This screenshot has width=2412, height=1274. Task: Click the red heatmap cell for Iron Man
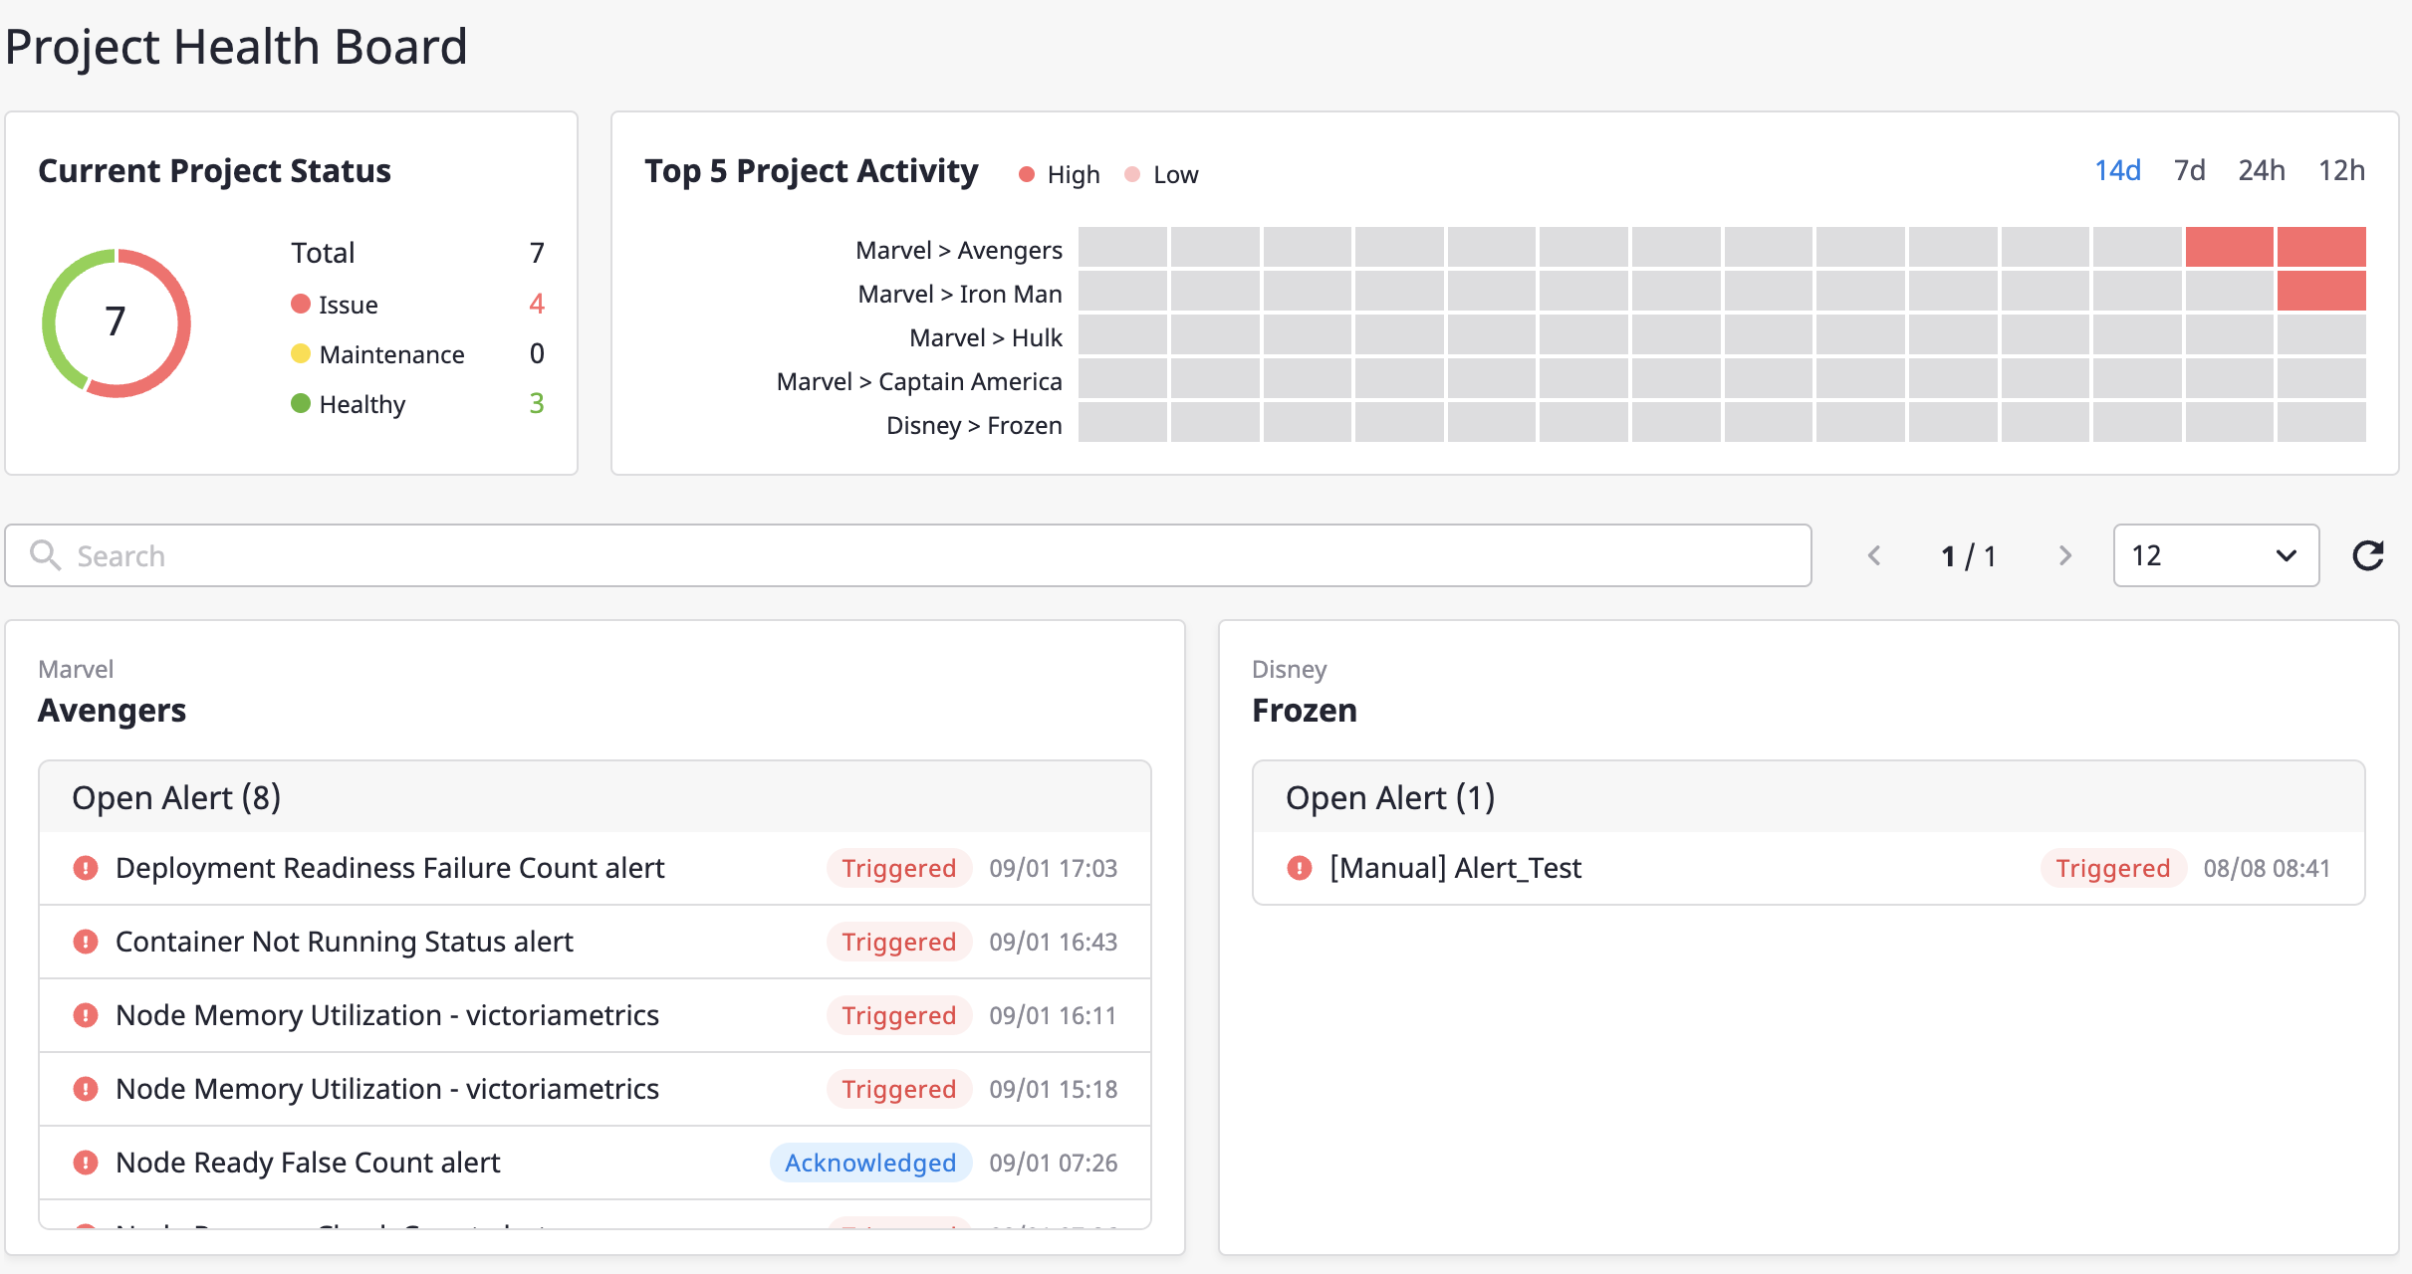tap(2321, 291)
